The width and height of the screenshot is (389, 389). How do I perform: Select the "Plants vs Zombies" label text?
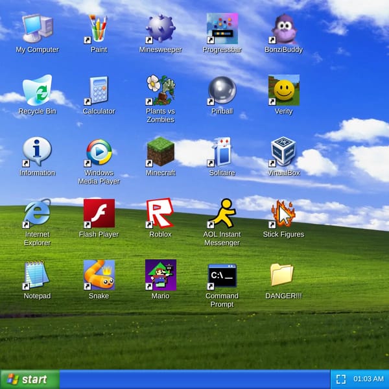pos(161,115)
